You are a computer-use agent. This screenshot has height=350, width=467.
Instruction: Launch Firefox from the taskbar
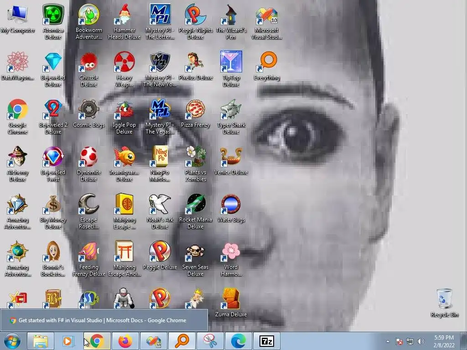pos(125,341)
